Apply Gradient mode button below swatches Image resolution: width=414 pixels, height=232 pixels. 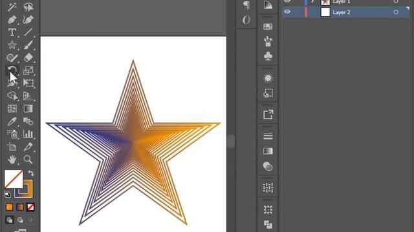click(20, 208)
